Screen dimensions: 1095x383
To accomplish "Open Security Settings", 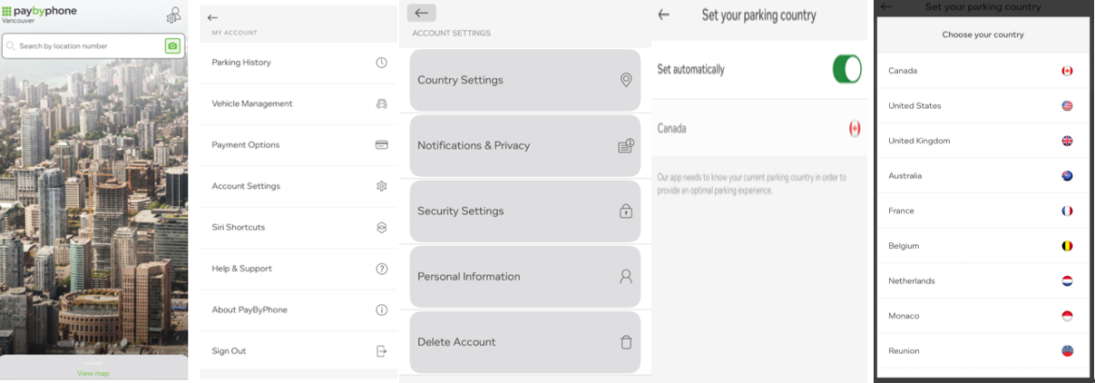I will pos(525,211).
